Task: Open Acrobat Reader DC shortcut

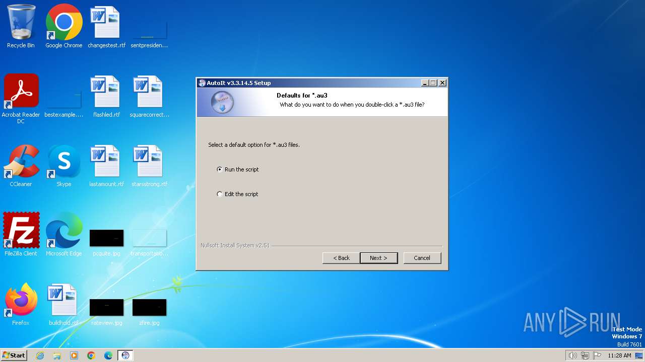Action: click(x=21, y=99)
